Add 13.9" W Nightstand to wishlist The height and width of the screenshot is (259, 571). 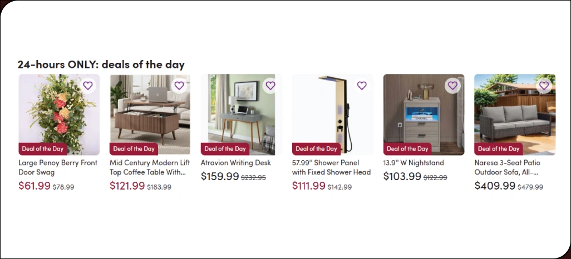click(x=452, y=86)
